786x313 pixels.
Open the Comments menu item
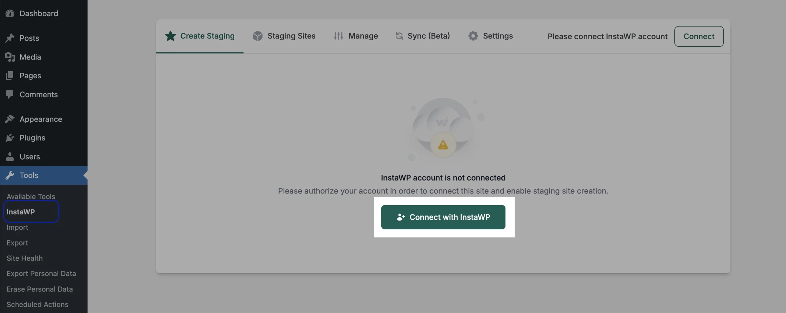coord(44,94)
